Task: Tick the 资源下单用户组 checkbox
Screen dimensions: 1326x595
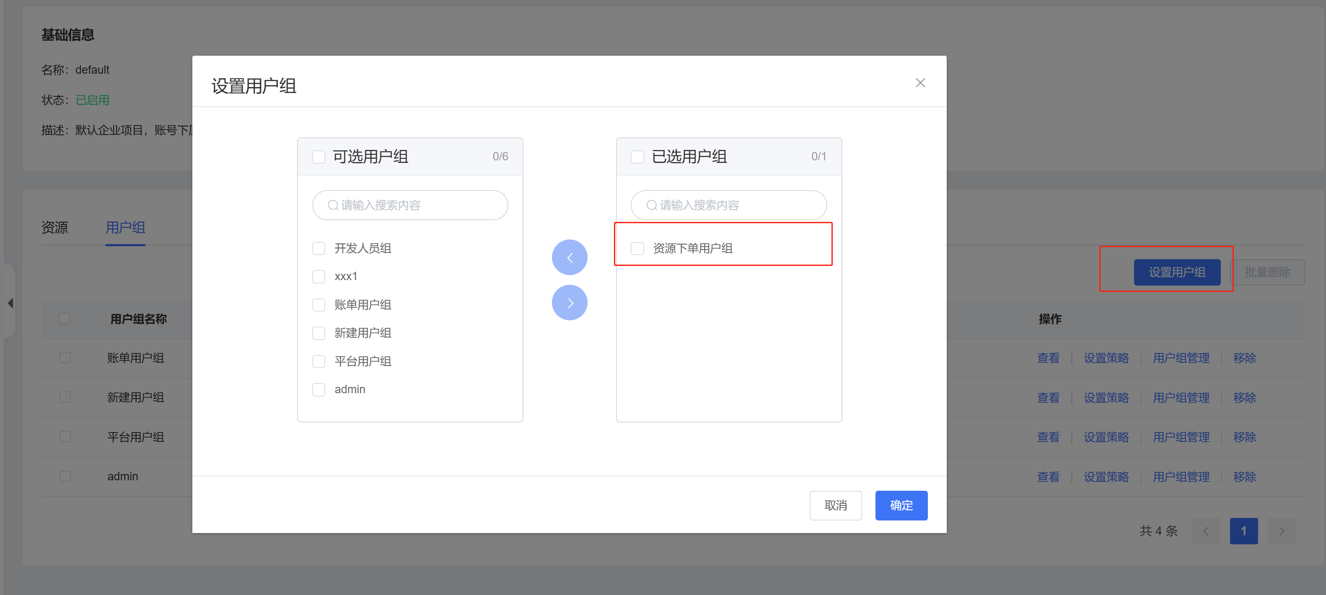Action: pyautogui.click(x=637, y=248)
